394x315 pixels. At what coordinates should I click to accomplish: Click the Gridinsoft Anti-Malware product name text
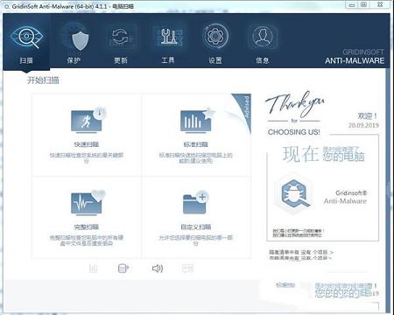(x=346, y=197)
